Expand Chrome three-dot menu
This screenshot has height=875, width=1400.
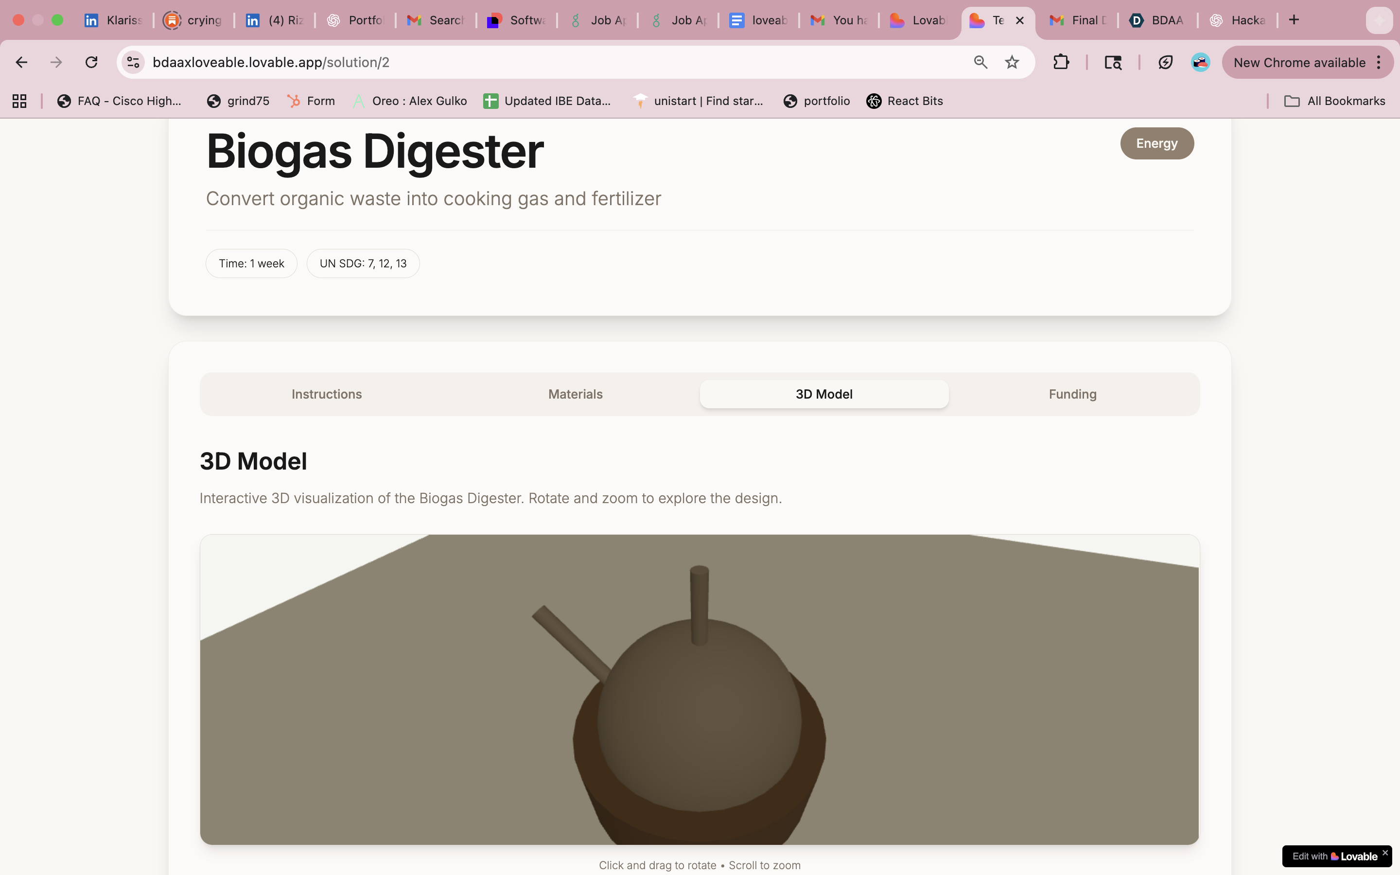(1379, 63)
